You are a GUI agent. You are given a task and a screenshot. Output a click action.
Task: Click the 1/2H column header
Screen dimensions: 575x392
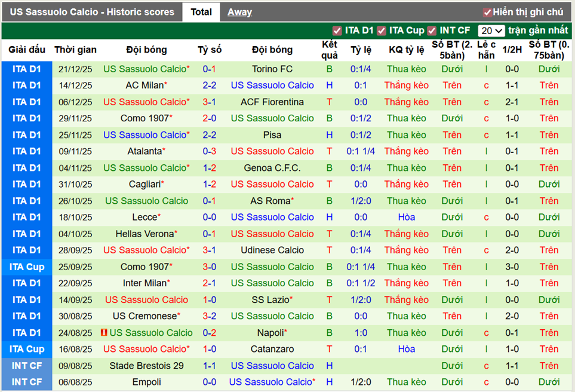point(512,50)
